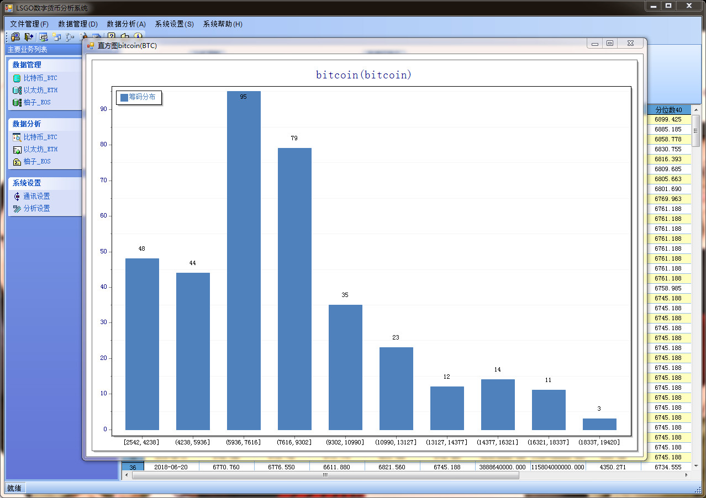Image resolution: width=706 pixels, height=498 pixels.
Task: Click the bar labeled 48
Action: tap(142, 344)
